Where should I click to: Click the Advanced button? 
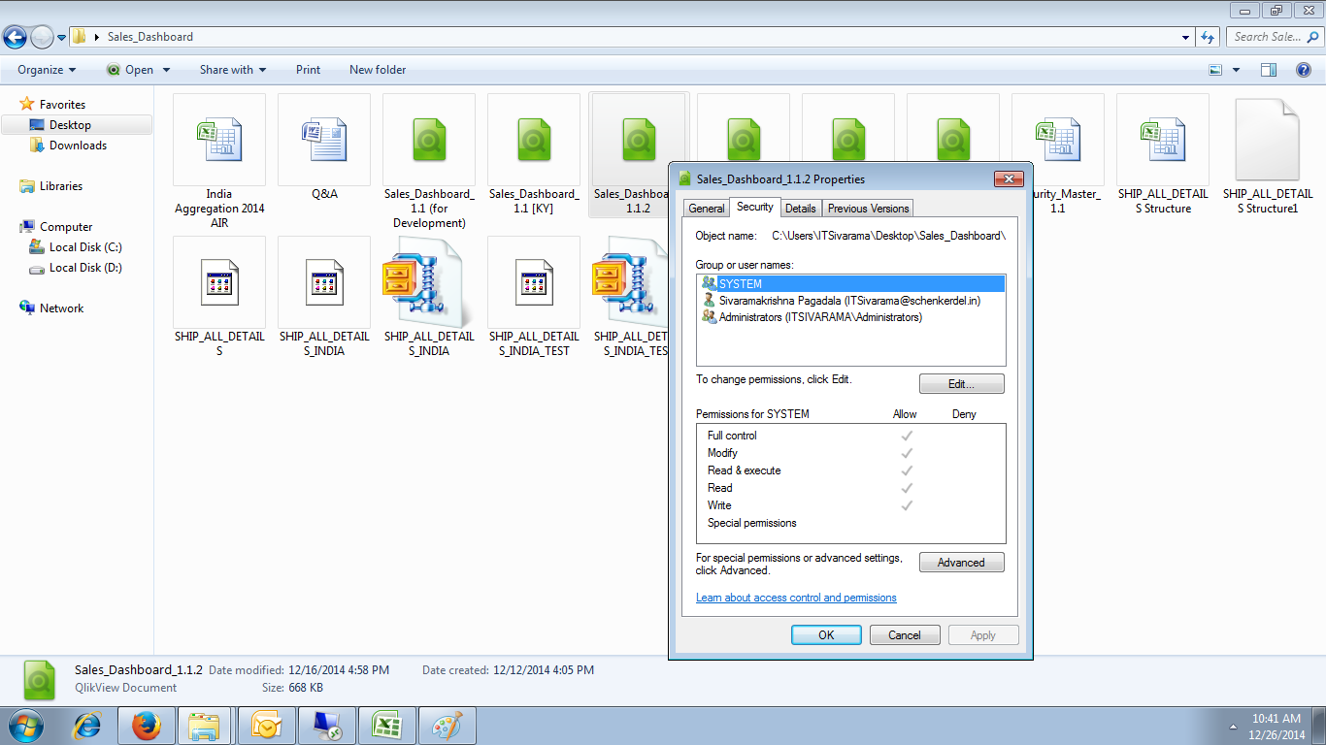pyautogui.click(x=961, y=563)
